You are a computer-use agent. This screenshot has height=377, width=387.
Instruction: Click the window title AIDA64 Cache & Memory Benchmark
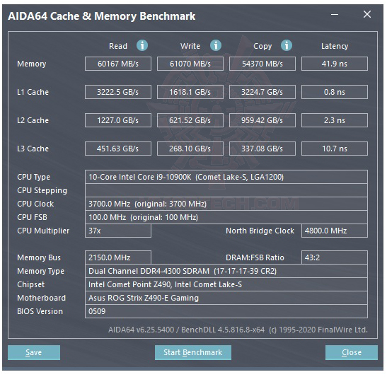101,16
